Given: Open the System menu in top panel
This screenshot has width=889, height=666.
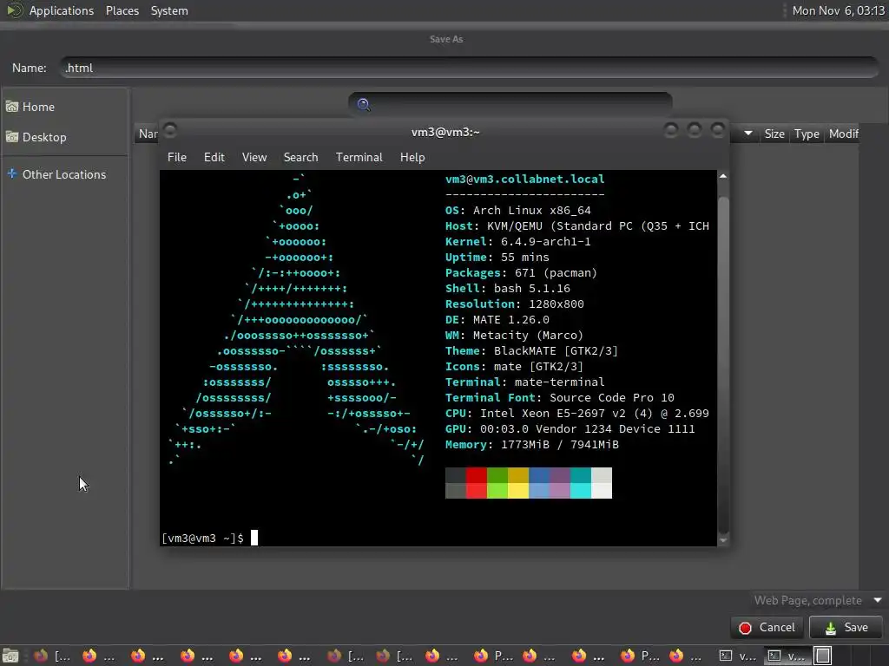Looking at the screenshot, I should [x=169, y=10].
